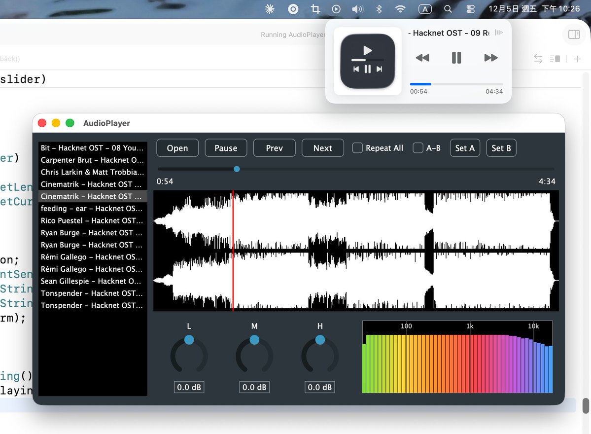Screen dimensions: 591x434
Task: Open the Xcode editor layout lines icon
Action: [x=555, y=59]
